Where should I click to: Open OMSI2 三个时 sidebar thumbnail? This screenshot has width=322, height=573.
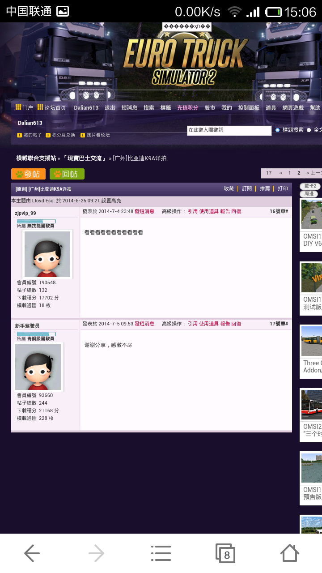311,405
